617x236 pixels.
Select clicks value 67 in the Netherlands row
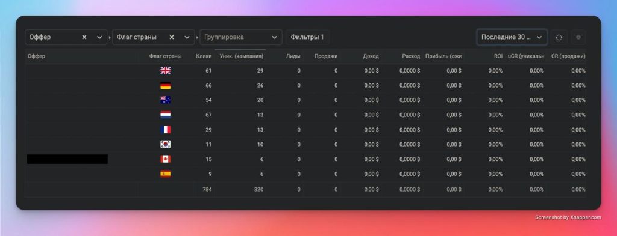[208, 115]
